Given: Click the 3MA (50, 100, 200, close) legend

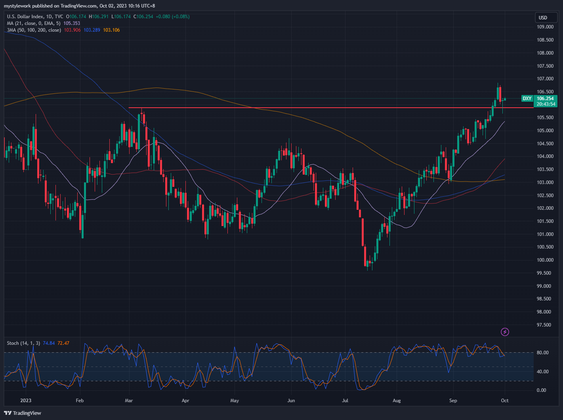Looking at the screenshot, I should [34, 30].
